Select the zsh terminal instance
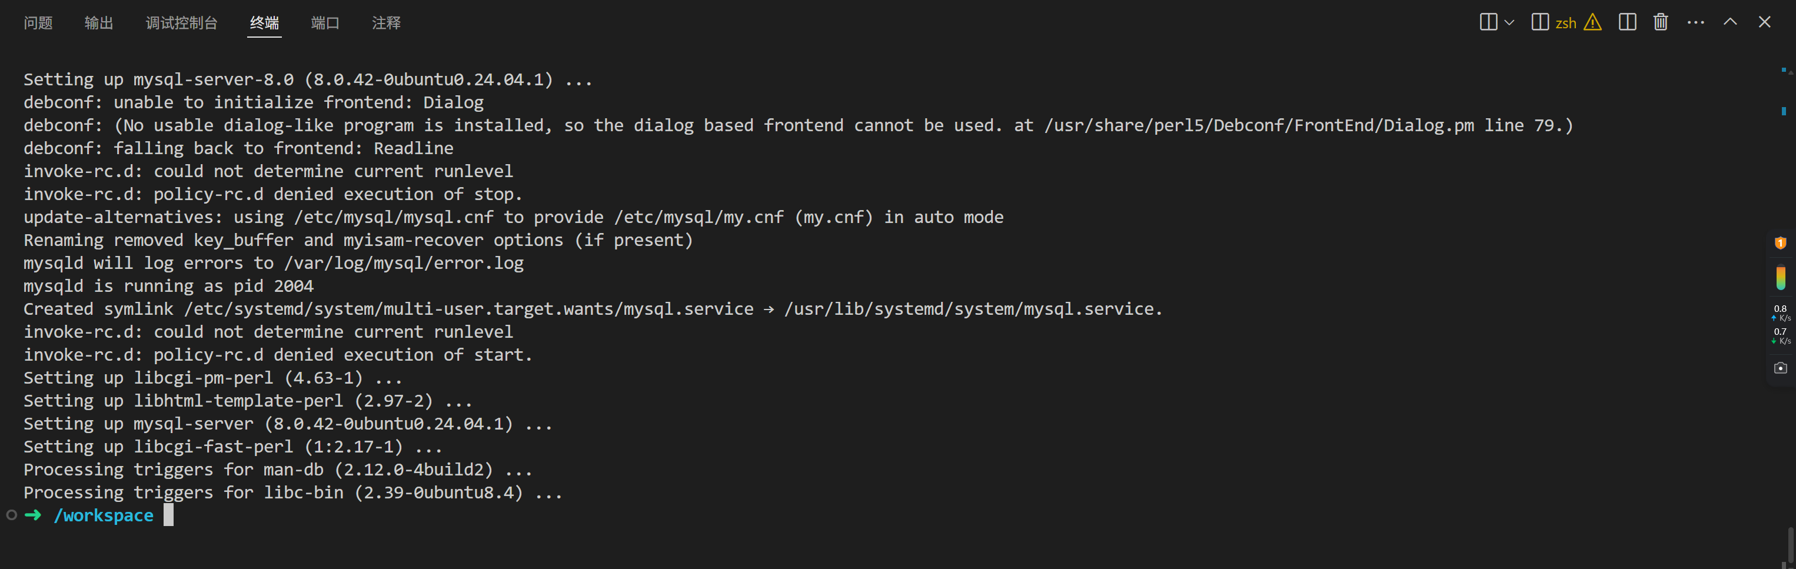The width and height of the screenshot is (1796, 569). pos(1554,22)
